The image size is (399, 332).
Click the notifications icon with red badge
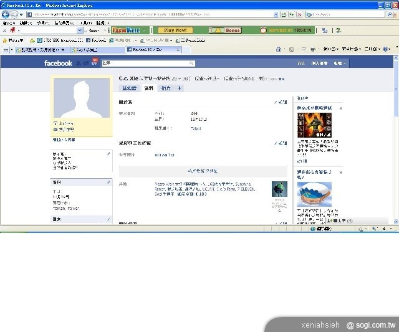[x=94, y=62]
